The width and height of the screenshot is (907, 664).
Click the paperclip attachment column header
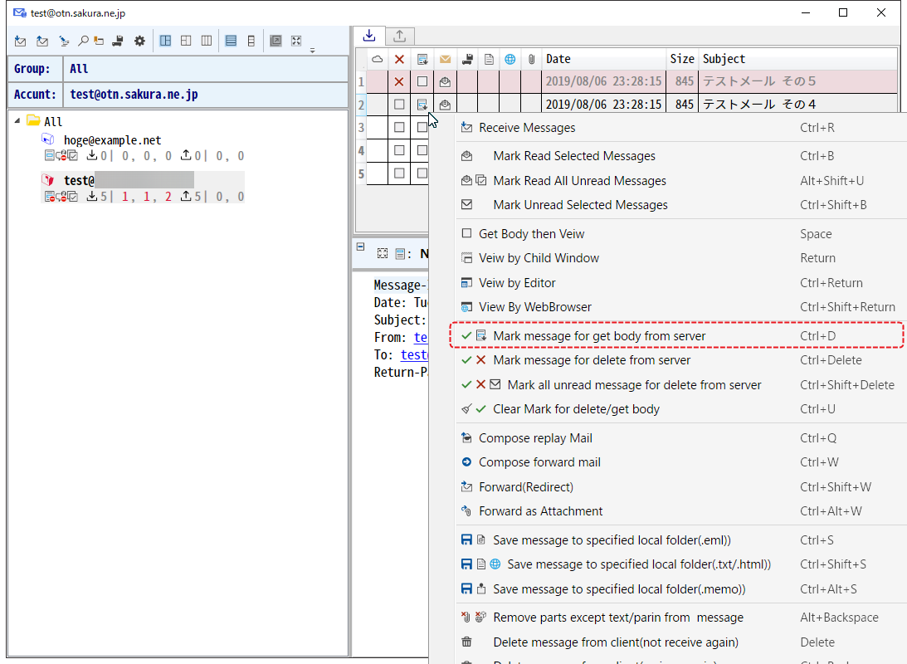532,59
